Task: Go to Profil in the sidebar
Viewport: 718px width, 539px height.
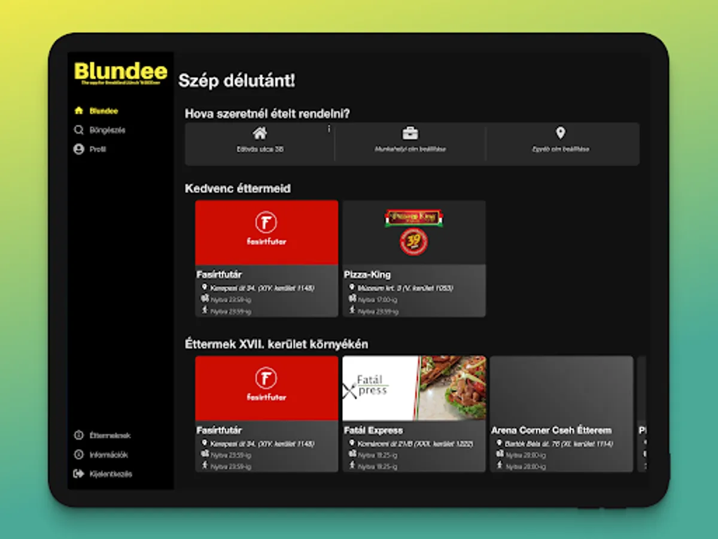Action: point(90,149)
